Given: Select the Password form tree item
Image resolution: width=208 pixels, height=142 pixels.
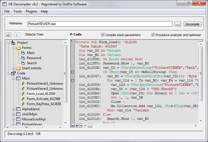Looking at the screenshot, I should pyautogui.click(x=34, y=58).
